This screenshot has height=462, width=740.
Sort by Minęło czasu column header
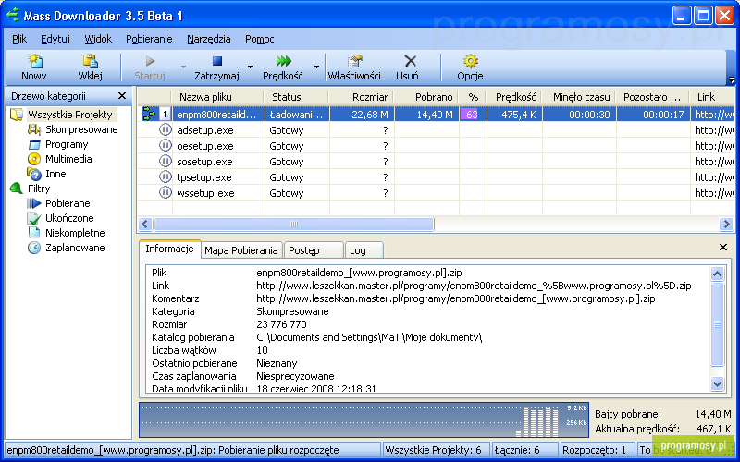[579, 97]
